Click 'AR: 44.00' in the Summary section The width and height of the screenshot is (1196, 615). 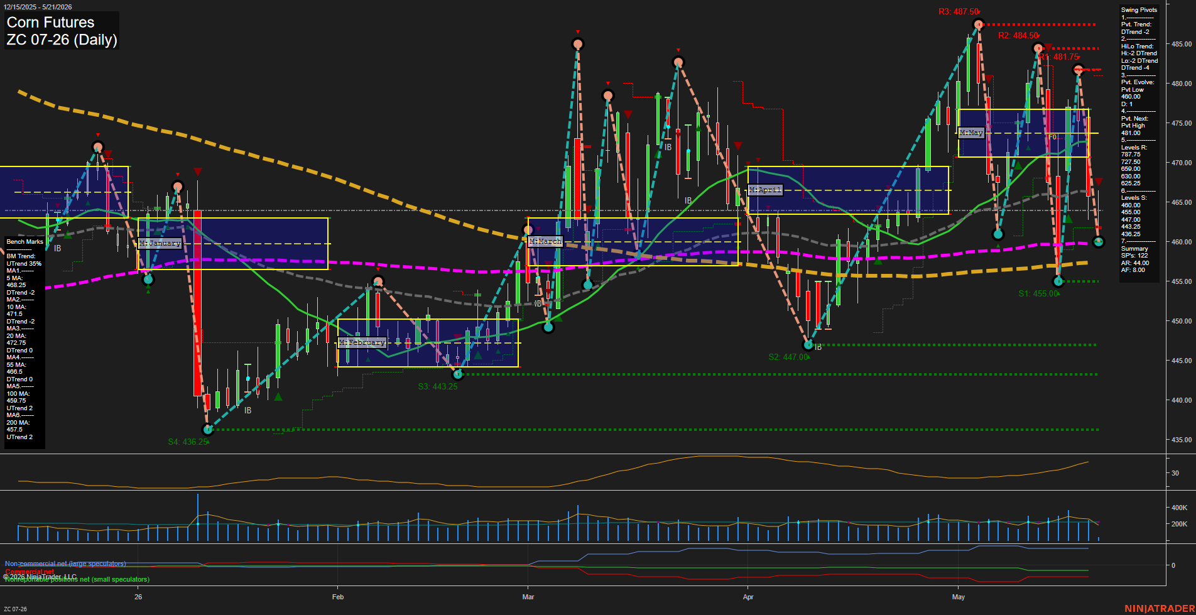(x=1135, y=263)
